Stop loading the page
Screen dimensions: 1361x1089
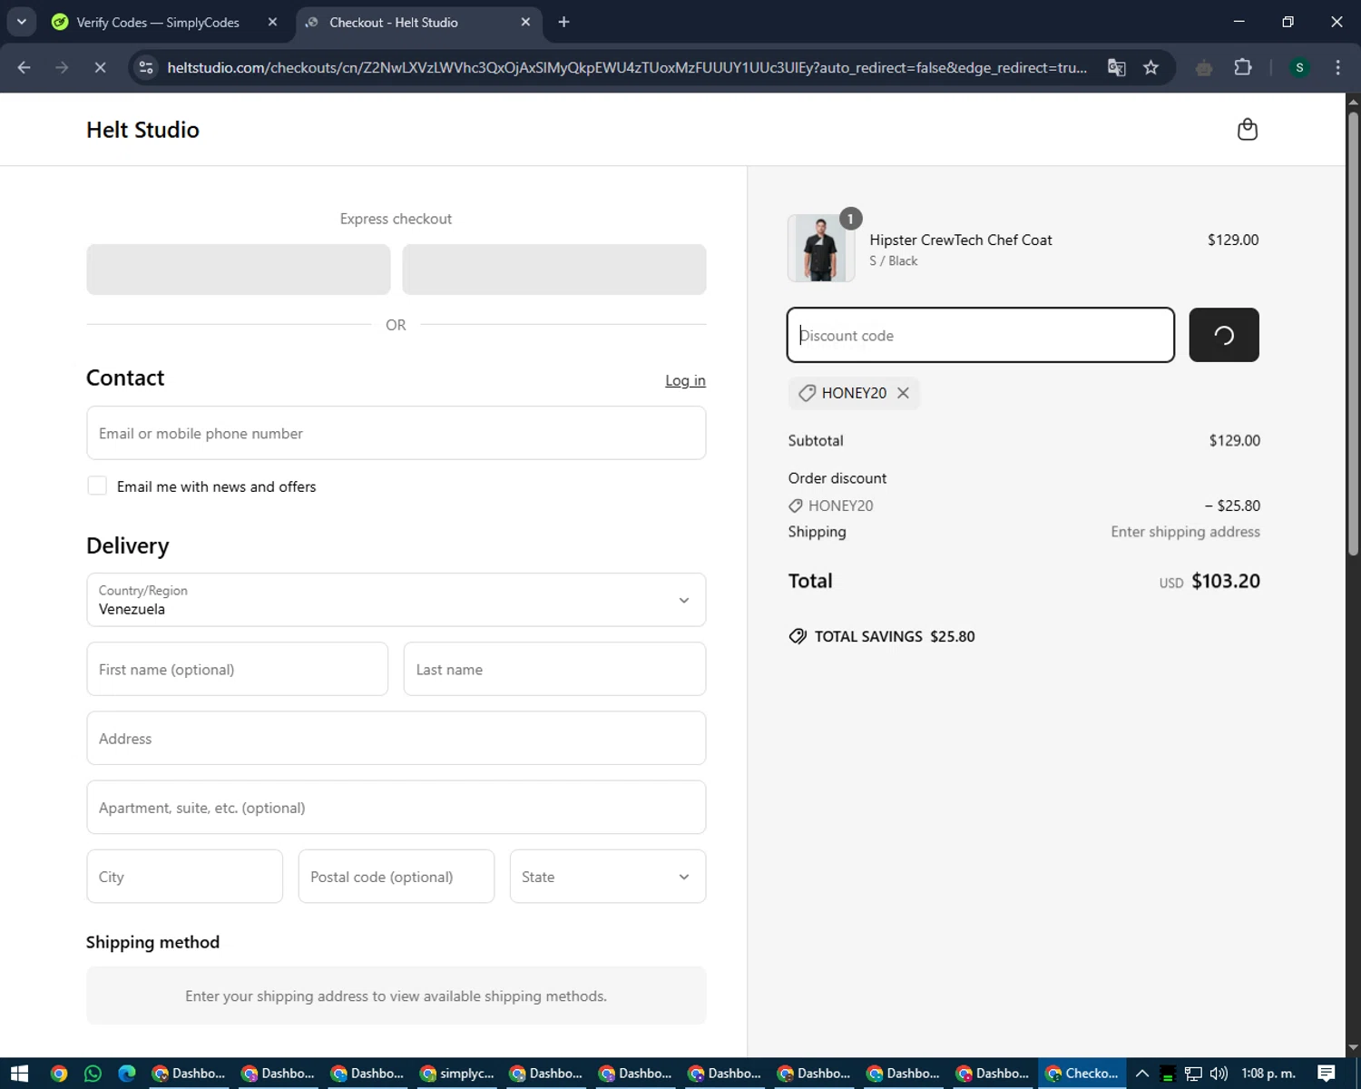coord(100,67)
